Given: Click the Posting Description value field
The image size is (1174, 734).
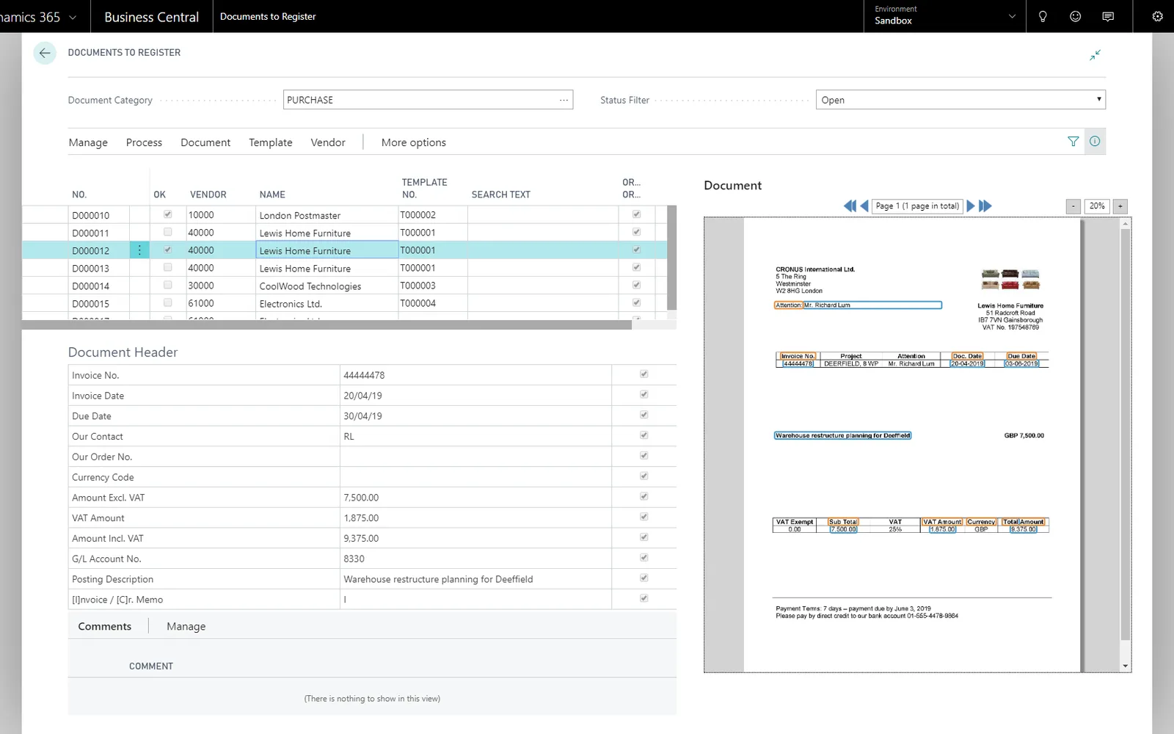Looking at the screenshot, I should (475, 579).
